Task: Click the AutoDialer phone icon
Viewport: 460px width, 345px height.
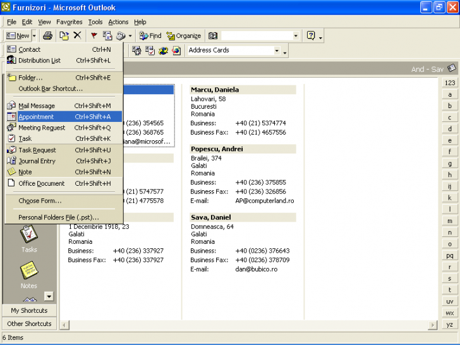Action: [x=121, y=36]
